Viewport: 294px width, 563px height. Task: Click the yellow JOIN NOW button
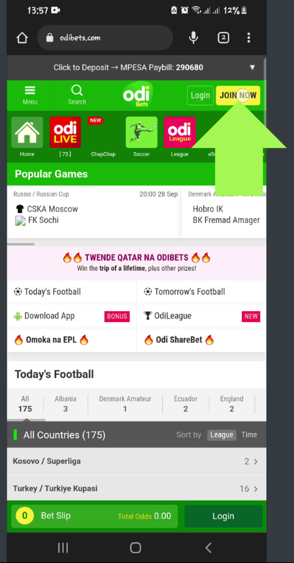click(x=238, y=96)
